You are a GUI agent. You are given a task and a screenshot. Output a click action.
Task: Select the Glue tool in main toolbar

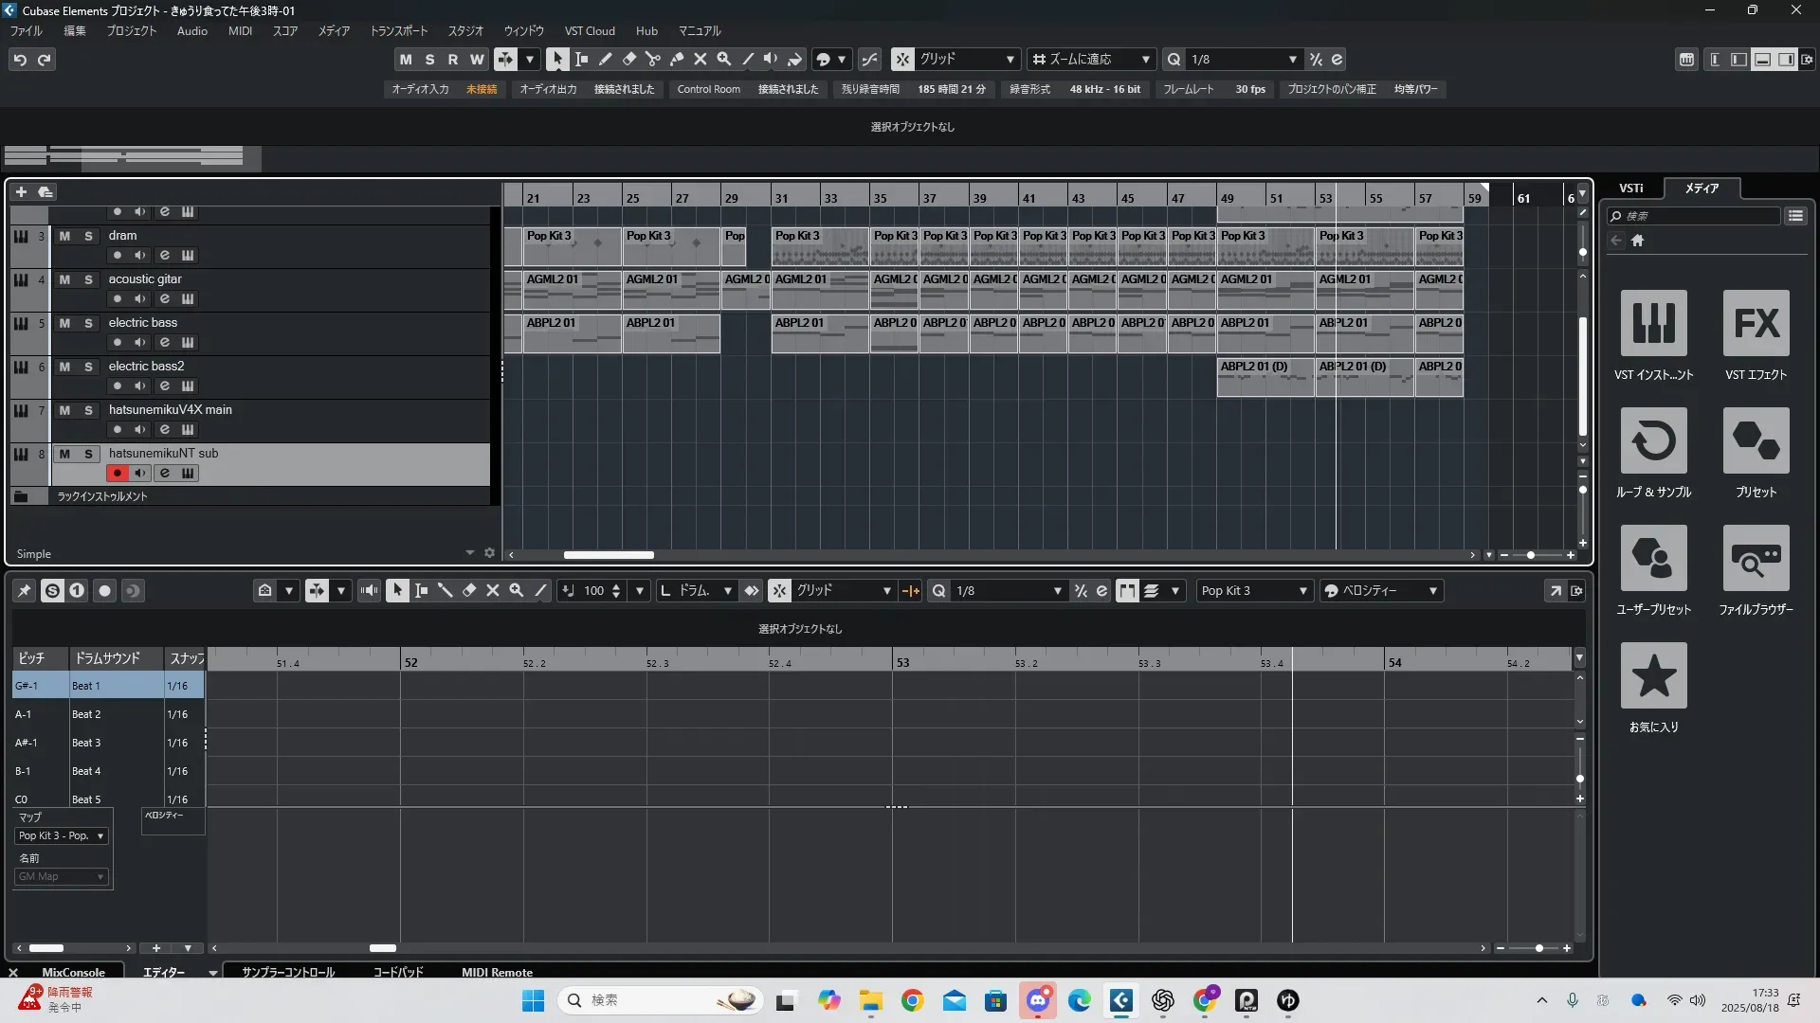tap(677, 60)
